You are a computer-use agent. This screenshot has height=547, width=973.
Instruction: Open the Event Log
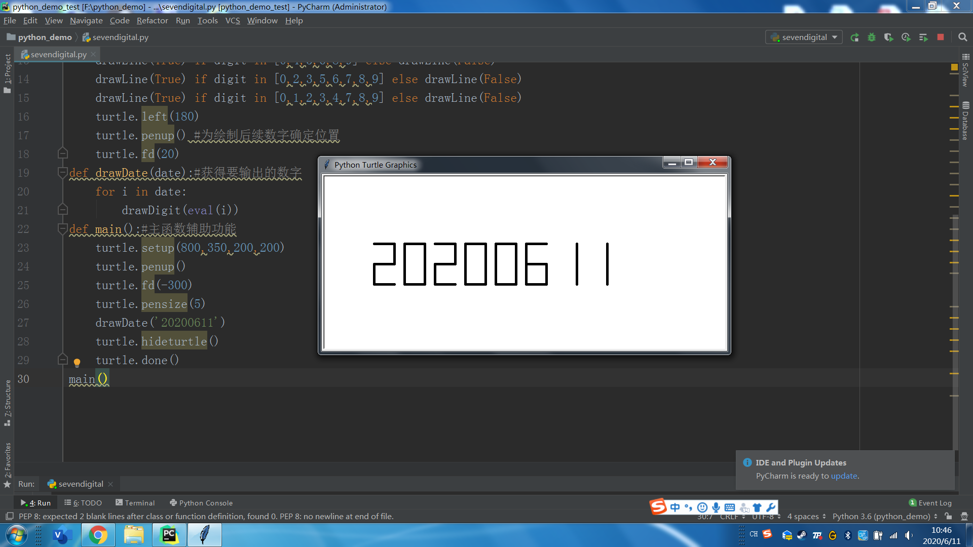click(930, 503)
